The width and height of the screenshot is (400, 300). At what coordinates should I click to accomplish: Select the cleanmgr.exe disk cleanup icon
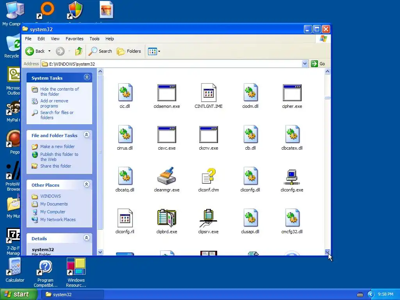166,176
